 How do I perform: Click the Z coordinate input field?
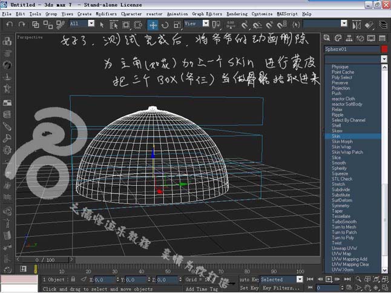pyautogui.click(x=167, y=280)
